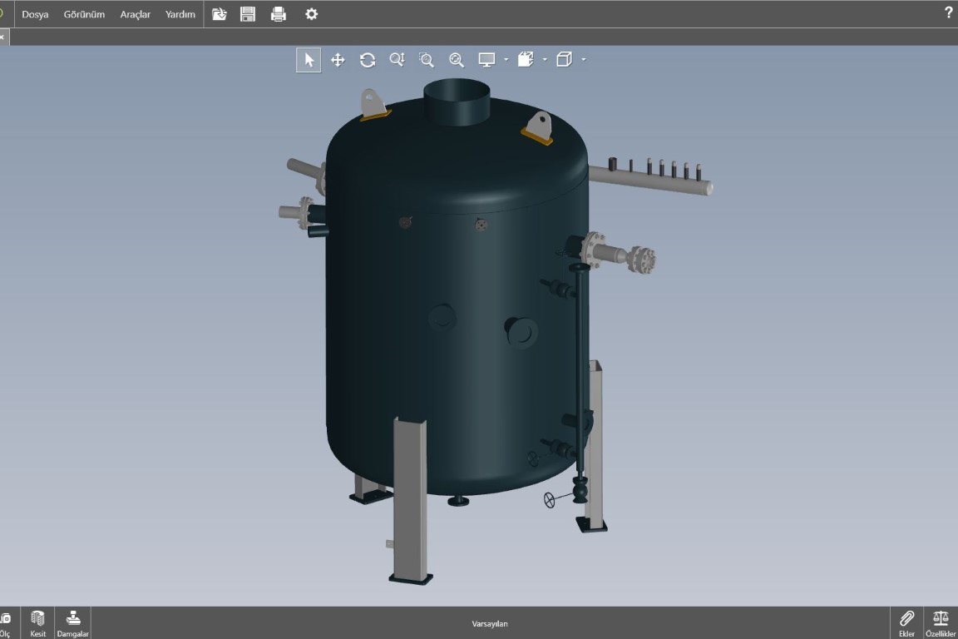The width and height of the screenshot is (958, 639).
Task: Open the Özellikler properties panel
Action: pyautogui.click(x=941, y=624)
